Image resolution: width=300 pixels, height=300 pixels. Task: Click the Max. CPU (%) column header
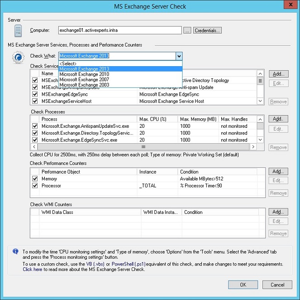(157, 119)
